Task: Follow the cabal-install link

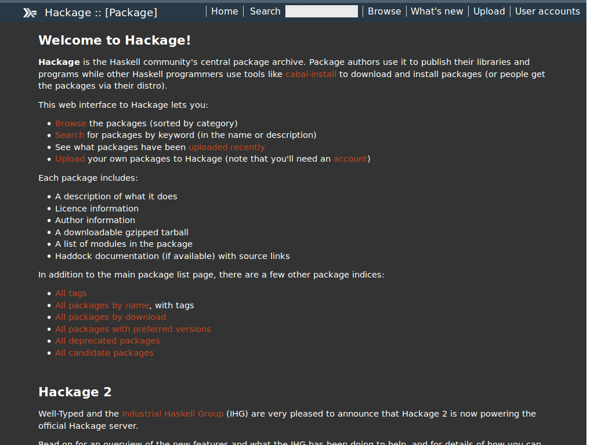Action: click(x=311, y=74)
